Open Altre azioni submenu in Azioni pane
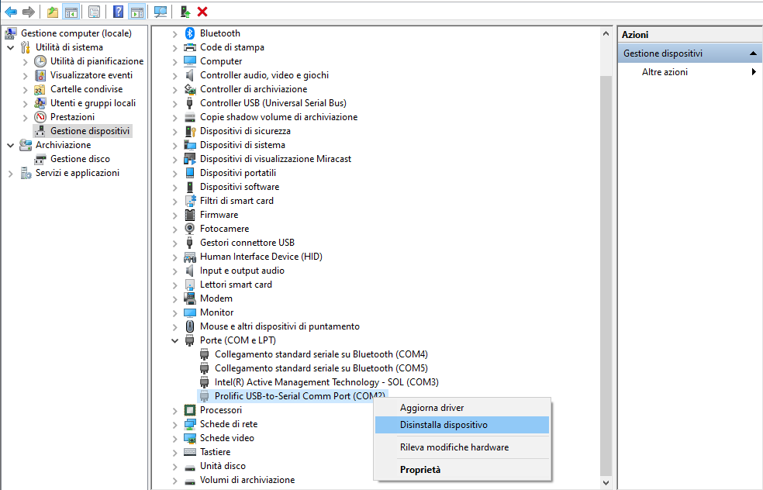Screen dimensions: 763x490 point(690,72)
